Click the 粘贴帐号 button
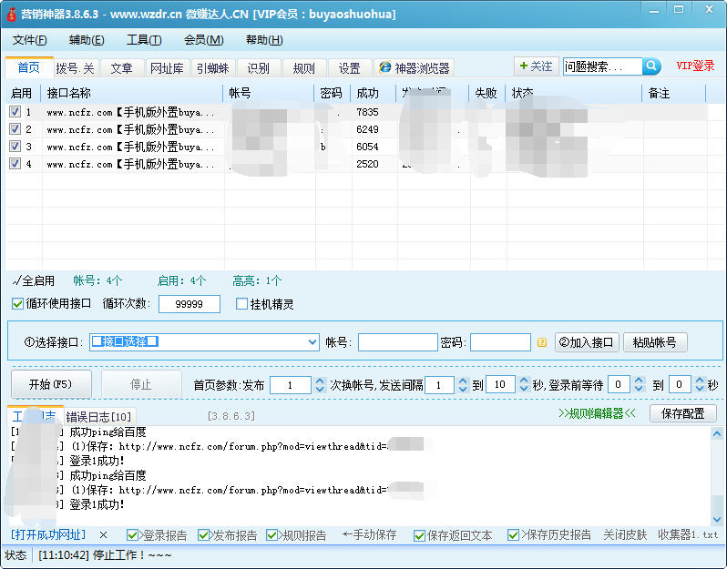The image size is (727, 569). point(655,342)
